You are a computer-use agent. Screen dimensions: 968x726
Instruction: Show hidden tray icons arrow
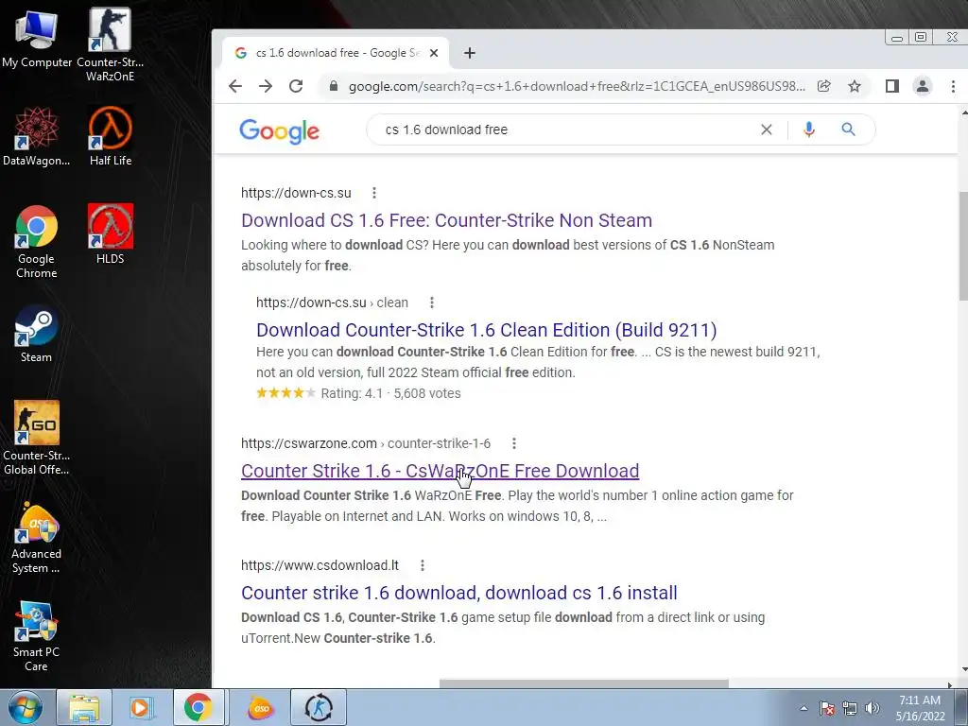[804, 708]
